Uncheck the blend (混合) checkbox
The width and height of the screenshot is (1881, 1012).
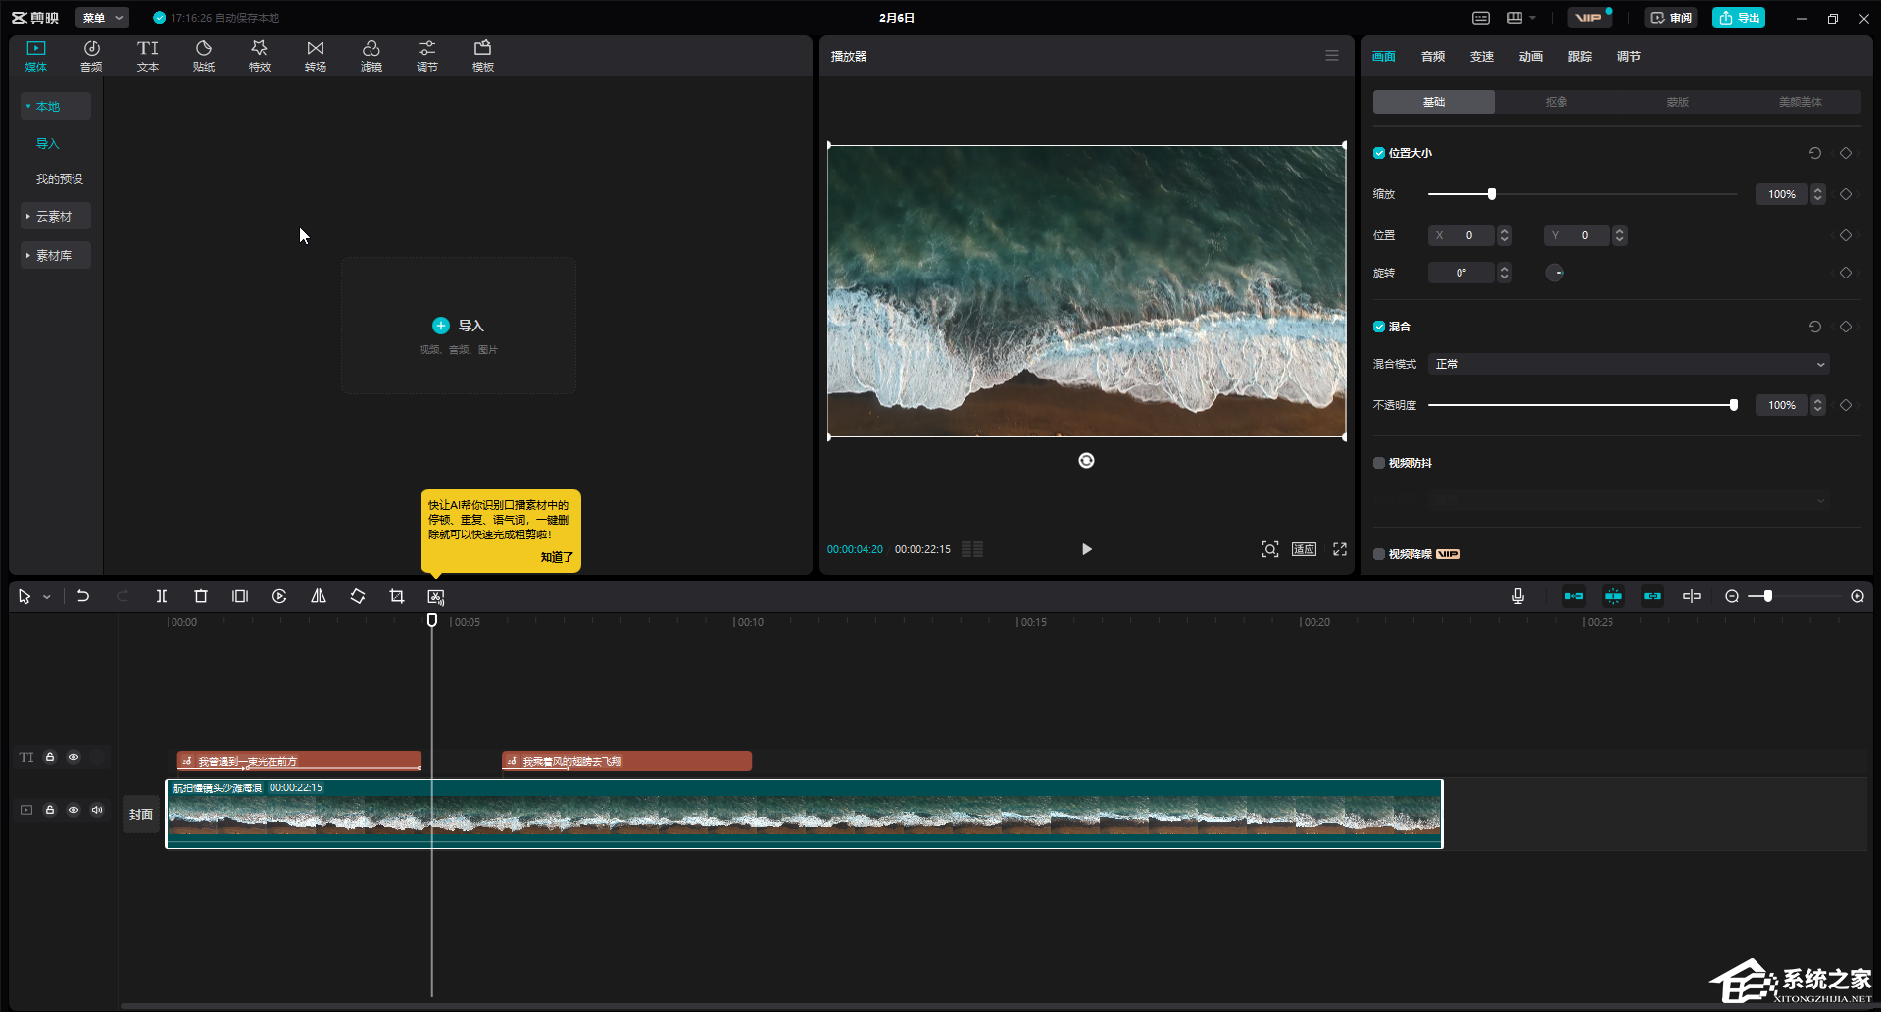1379,327
